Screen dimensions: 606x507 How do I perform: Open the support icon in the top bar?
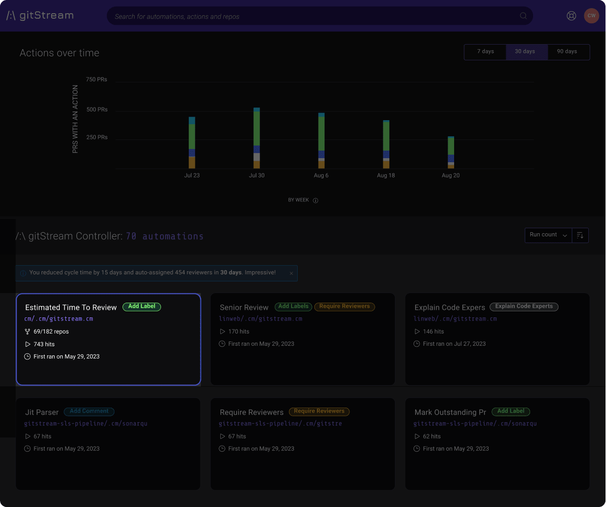click(571, 16)
